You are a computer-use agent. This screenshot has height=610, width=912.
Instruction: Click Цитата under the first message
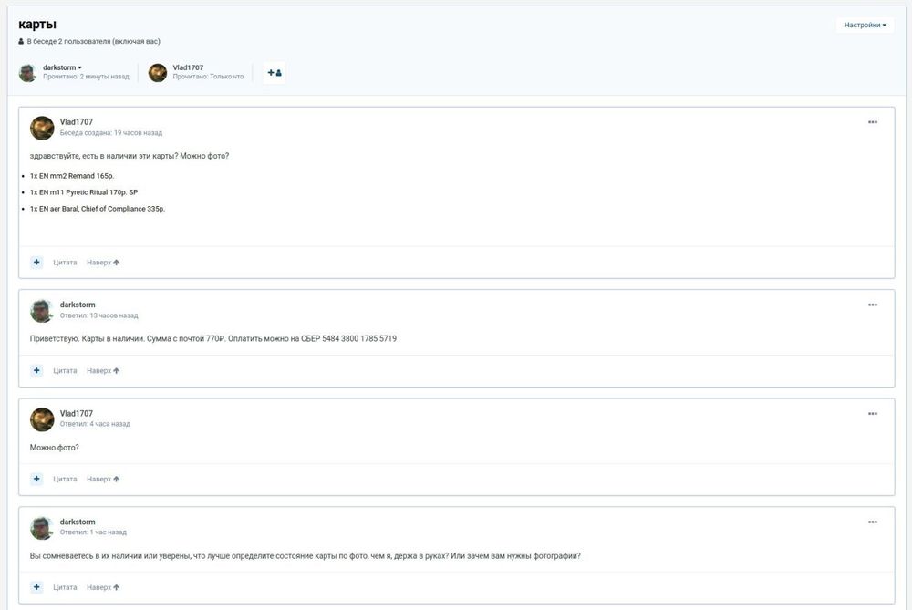point(65,263)
